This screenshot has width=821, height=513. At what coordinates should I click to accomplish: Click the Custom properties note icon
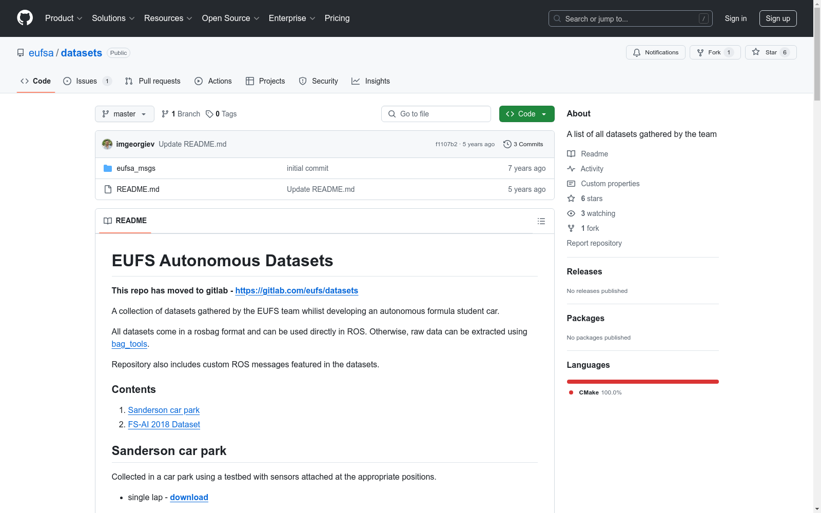571,184
